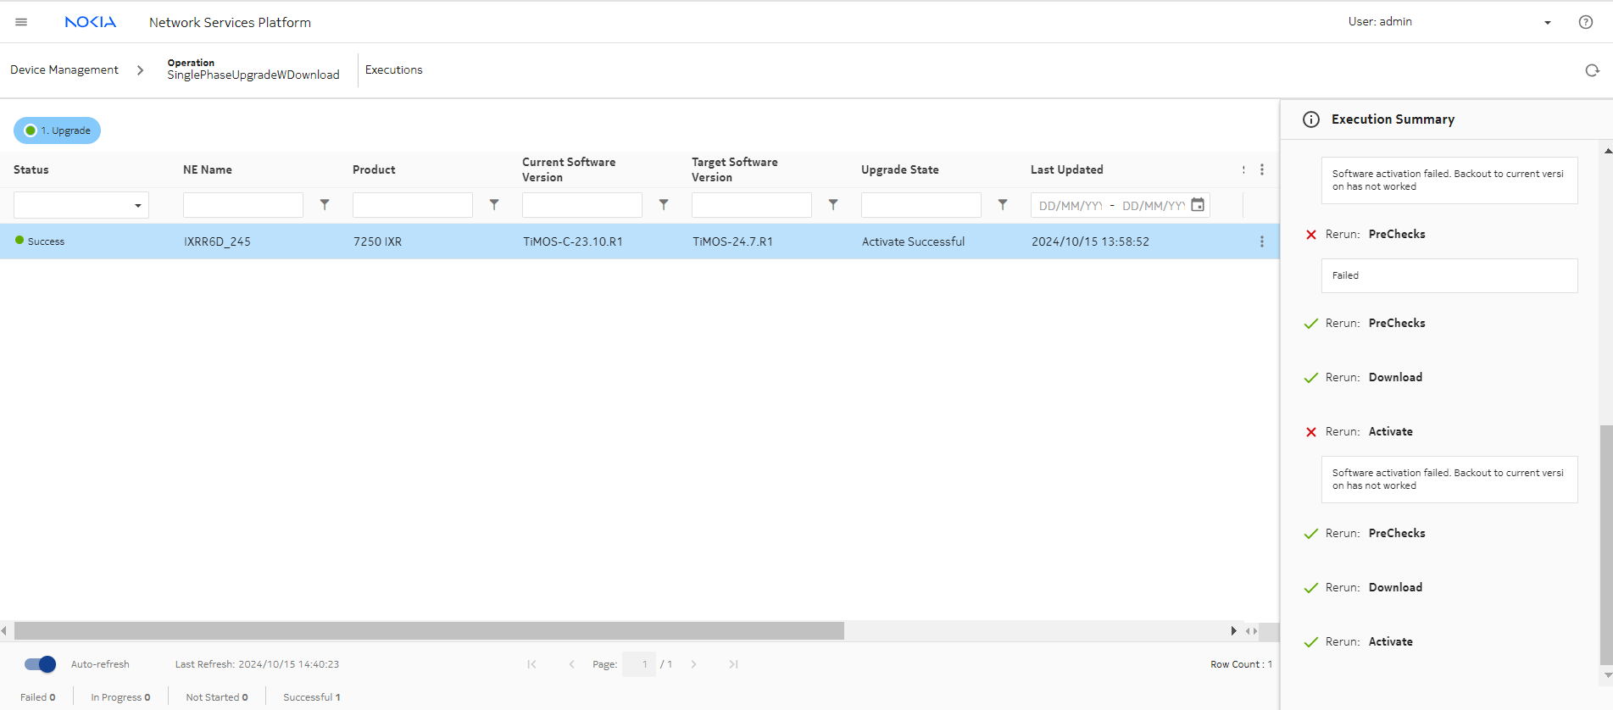Click the Upgrade State filter icon
The image size is (1613, 710).
pyautogui.click(x=1003, y=205)
